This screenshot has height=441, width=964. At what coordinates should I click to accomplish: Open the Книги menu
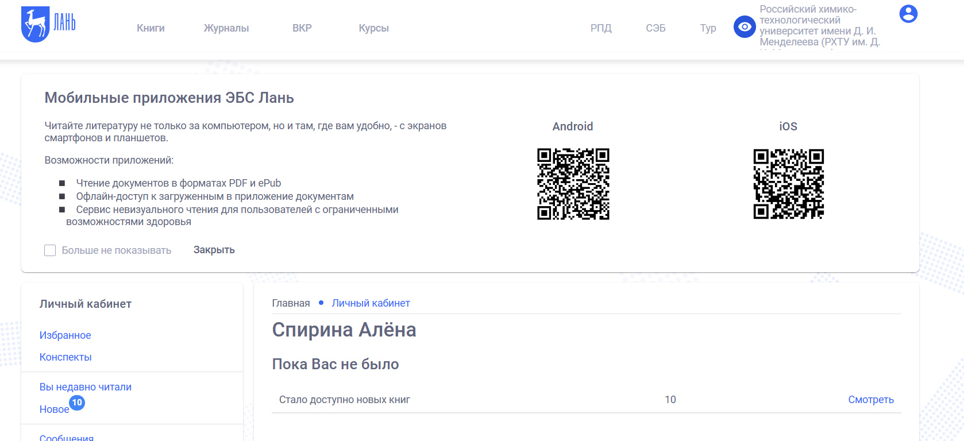tap(150, 28)
